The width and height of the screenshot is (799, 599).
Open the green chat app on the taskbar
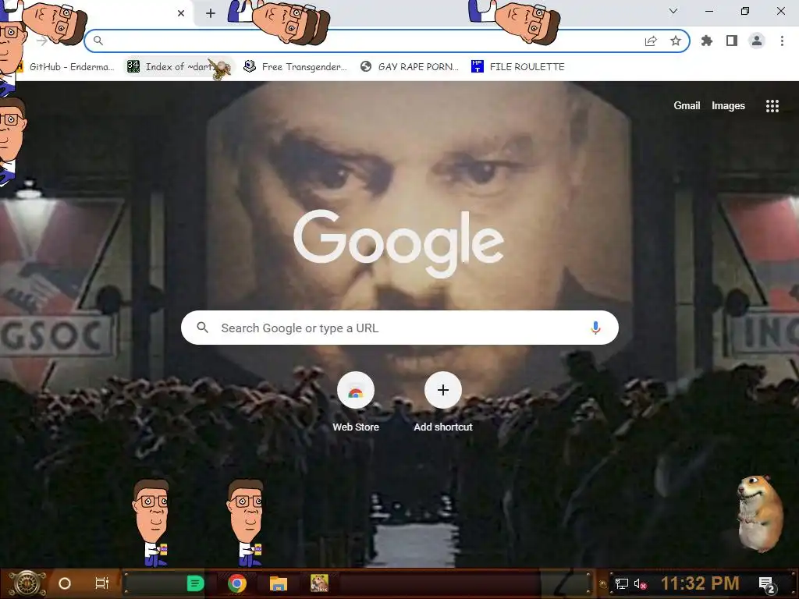[195, 583]
